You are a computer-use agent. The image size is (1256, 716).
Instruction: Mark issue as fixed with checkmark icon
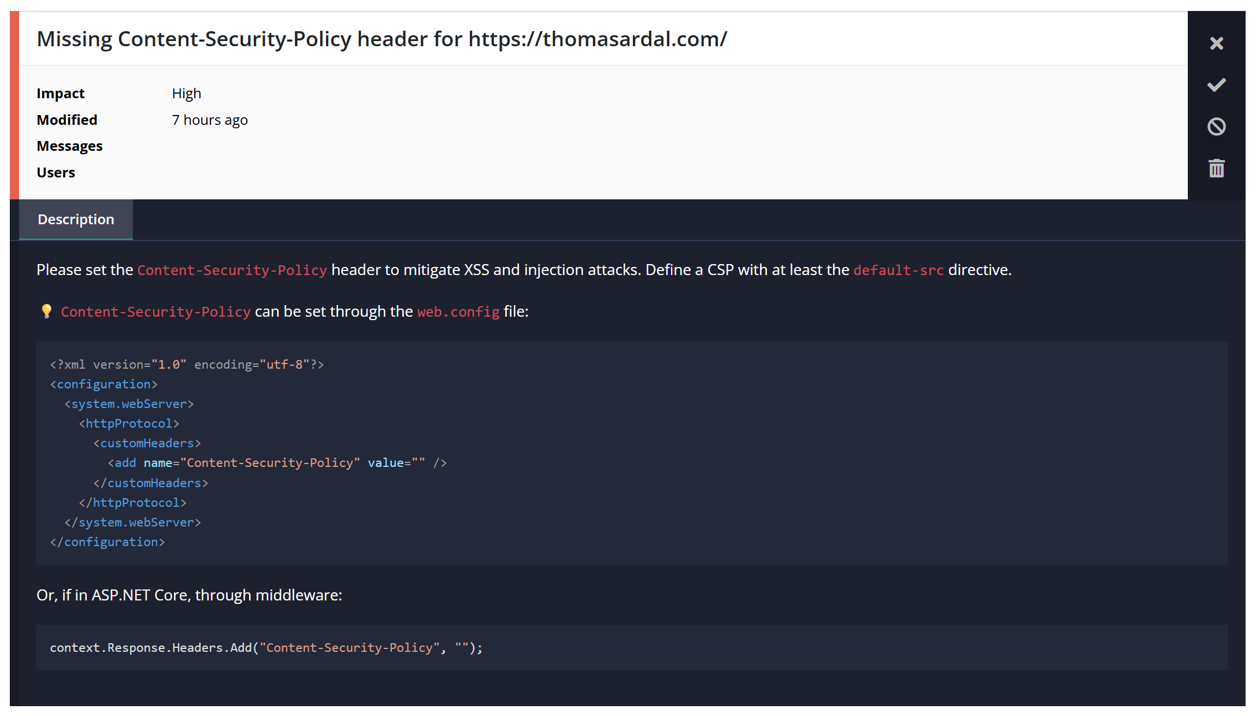click(1216, 85)
